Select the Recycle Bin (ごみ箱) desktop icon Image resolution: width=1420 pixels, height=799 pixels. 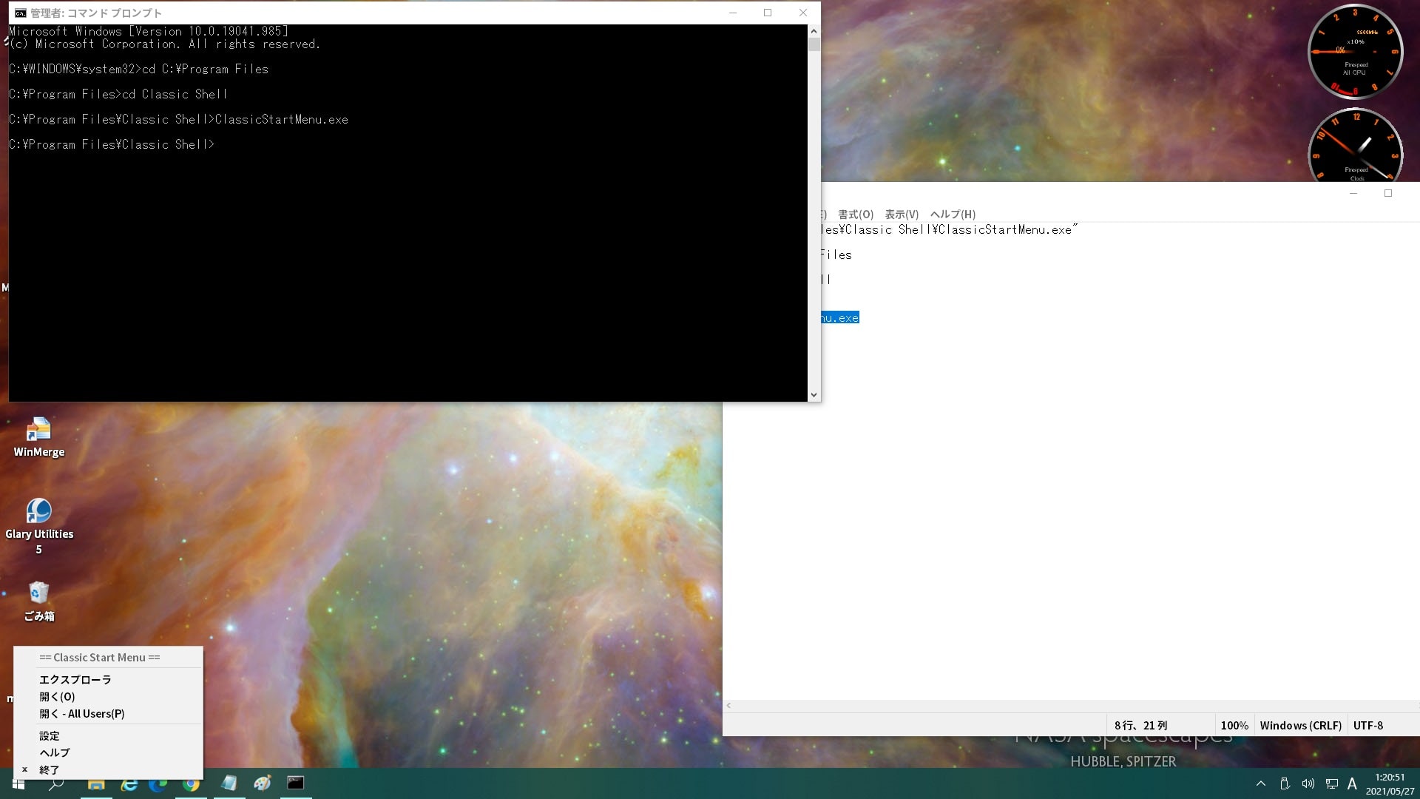tap(38, 601)
